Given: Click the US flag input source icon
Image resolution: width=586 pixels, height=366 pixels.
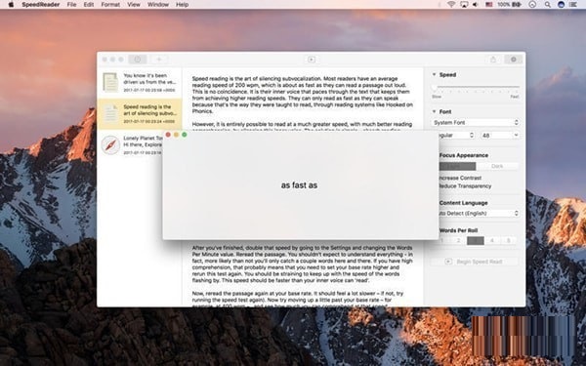Looking at the screenshot, I should click(x=489, y=5).
